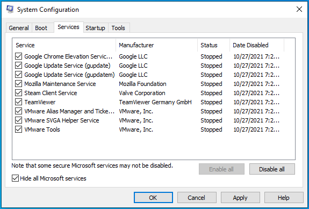Click Stopped status in VMware Tools row

[x=211, y=129]
